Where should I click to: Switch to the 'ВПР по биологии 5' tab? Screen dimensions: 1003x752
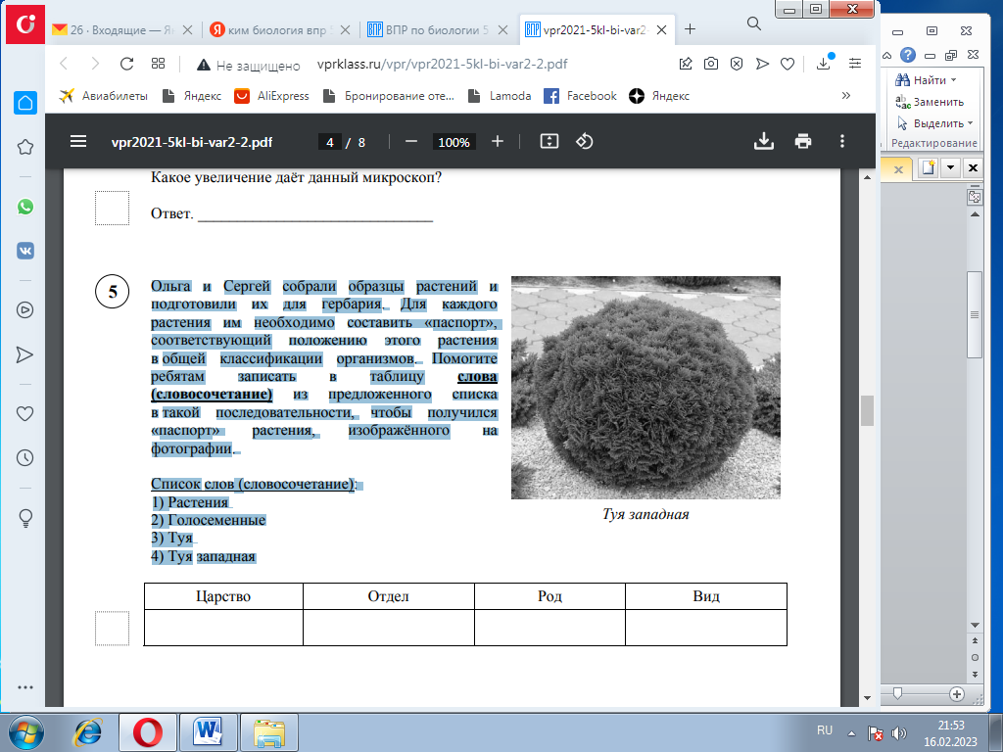pos(438,30)
